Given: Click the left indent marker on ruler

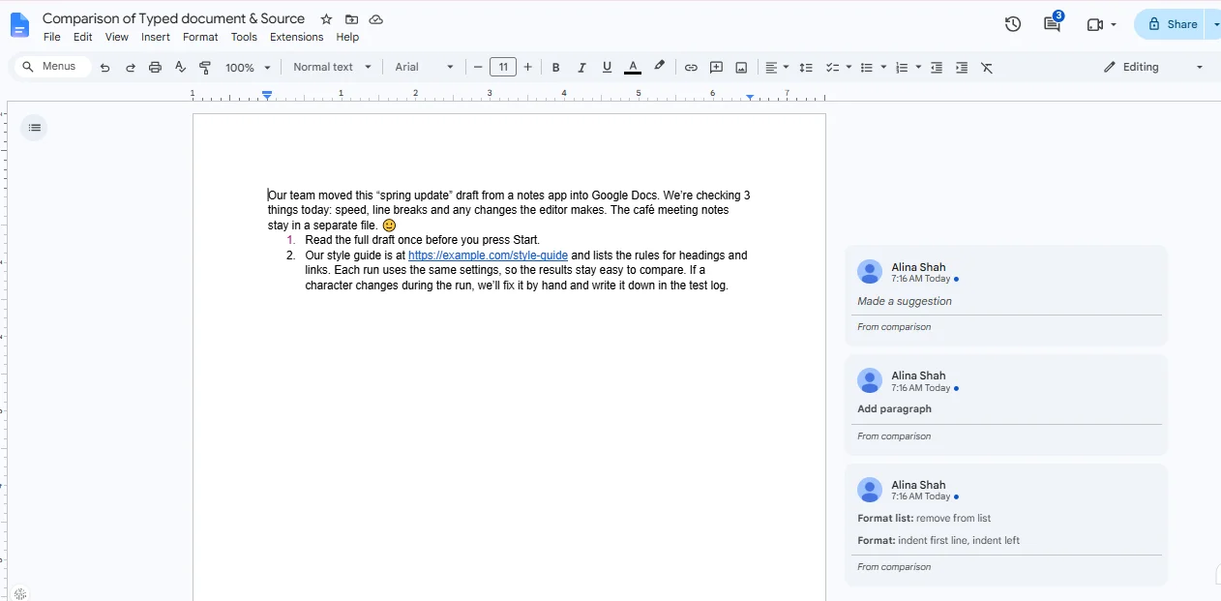Looking at the screenshot, I should pyautogui.click(x=267, y=96).
